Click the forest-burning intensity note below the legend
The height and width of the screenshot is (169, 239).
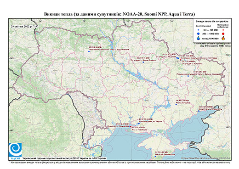tap(212, 45)
